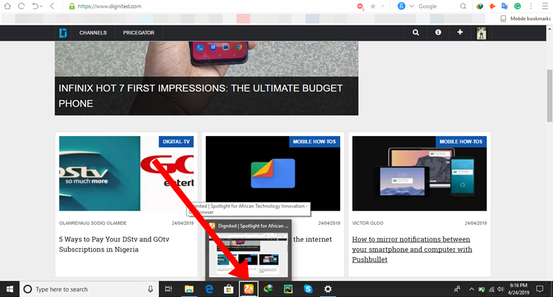553x297 pixels.
Task: Click the plus icon in site header
Action: 460,32
